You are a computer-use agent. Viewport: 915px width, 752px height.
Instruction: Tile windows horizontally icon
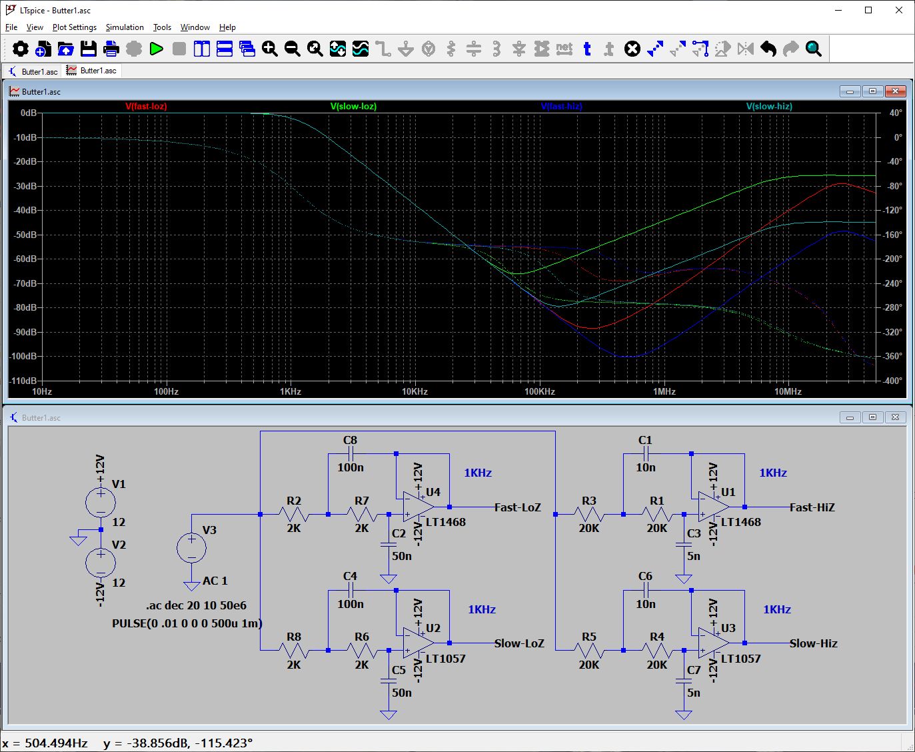(225, 49)
